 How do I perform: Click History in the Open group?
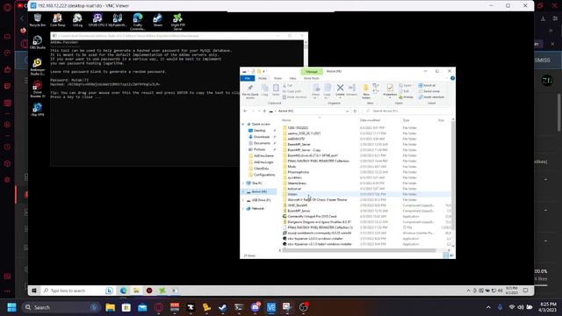point(406,97)
